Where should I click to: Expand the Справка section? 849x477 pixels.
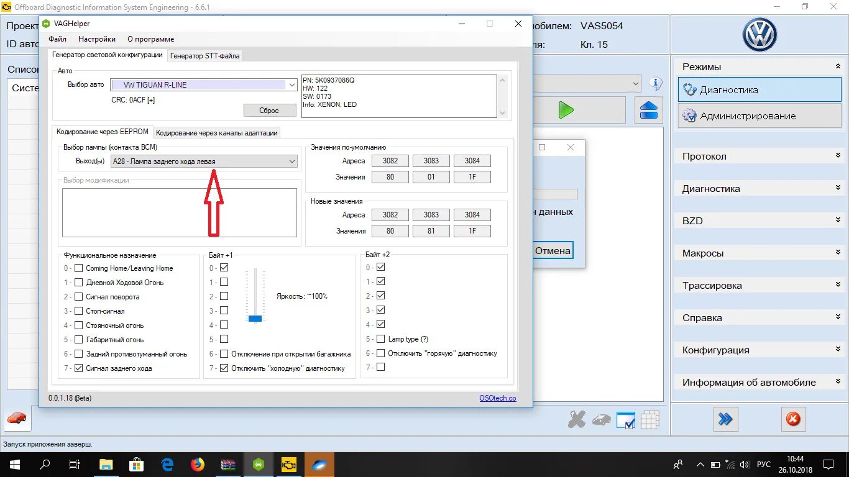[758, 318]
